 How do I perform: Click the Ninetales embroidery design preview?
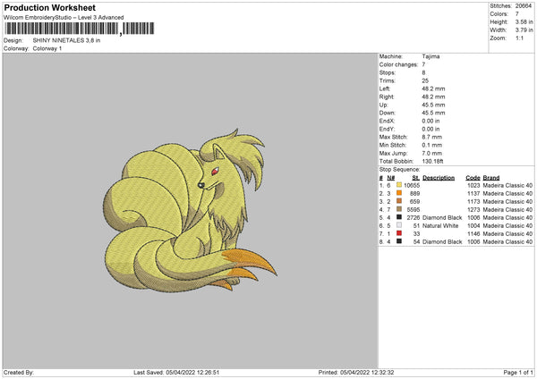tap(190, 211)
